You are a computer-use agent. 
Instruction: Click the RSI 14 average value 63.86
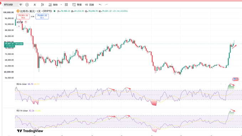[x=38, y=111]
